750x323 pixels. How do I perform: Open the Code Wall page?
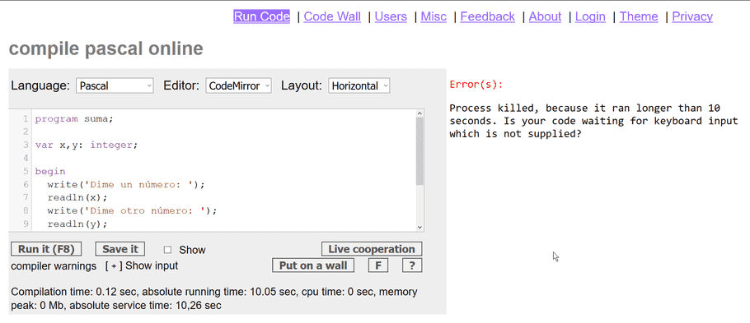(332, 16)
